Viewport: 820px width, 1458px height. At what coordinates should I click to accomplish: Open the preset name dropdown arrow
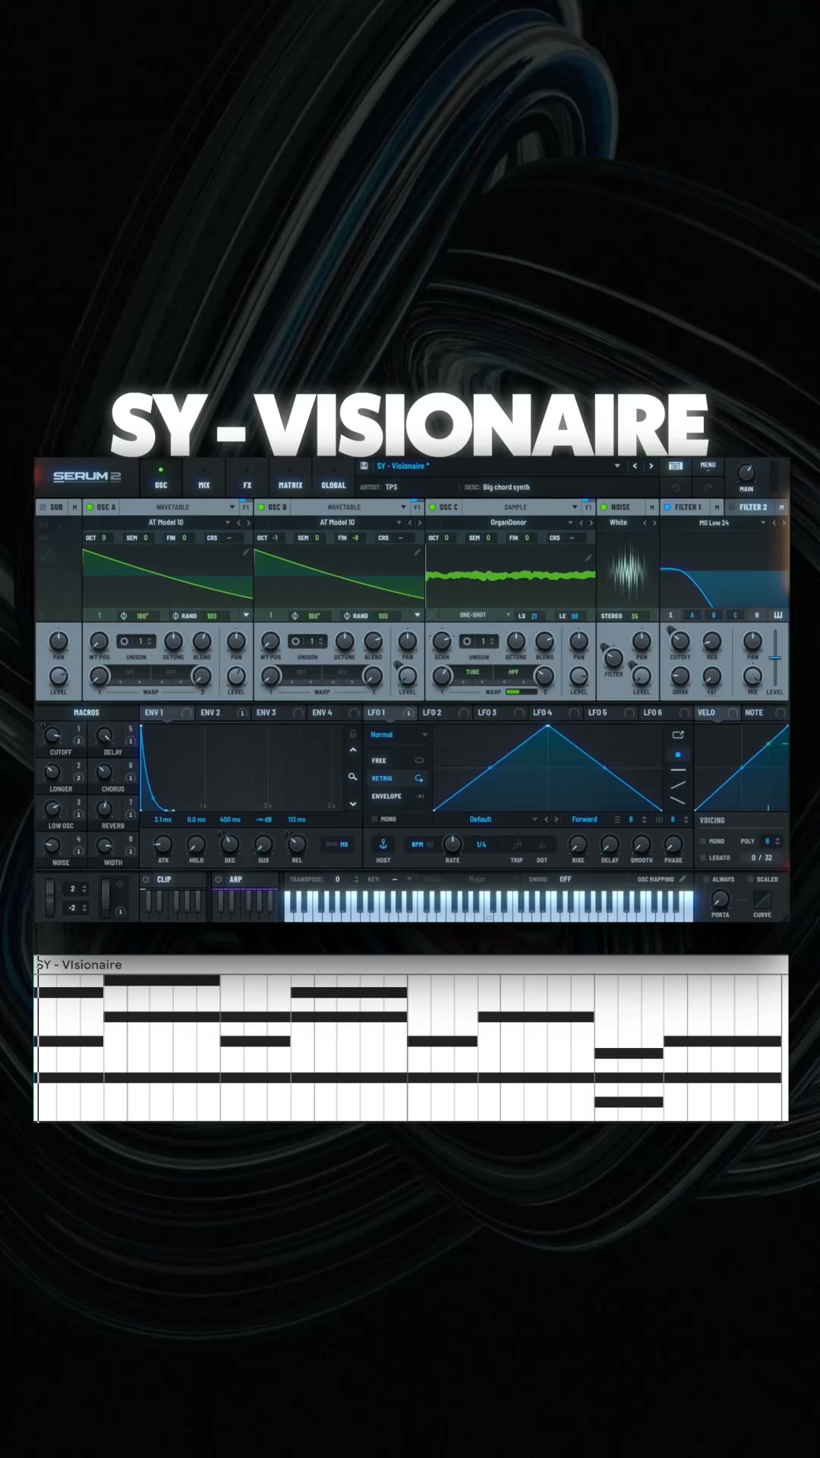(617, 465)
